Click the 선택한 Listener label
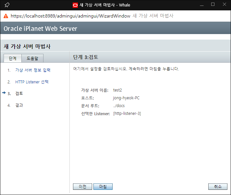Screen dimensions: 231x195 click(x=95, y=114)
